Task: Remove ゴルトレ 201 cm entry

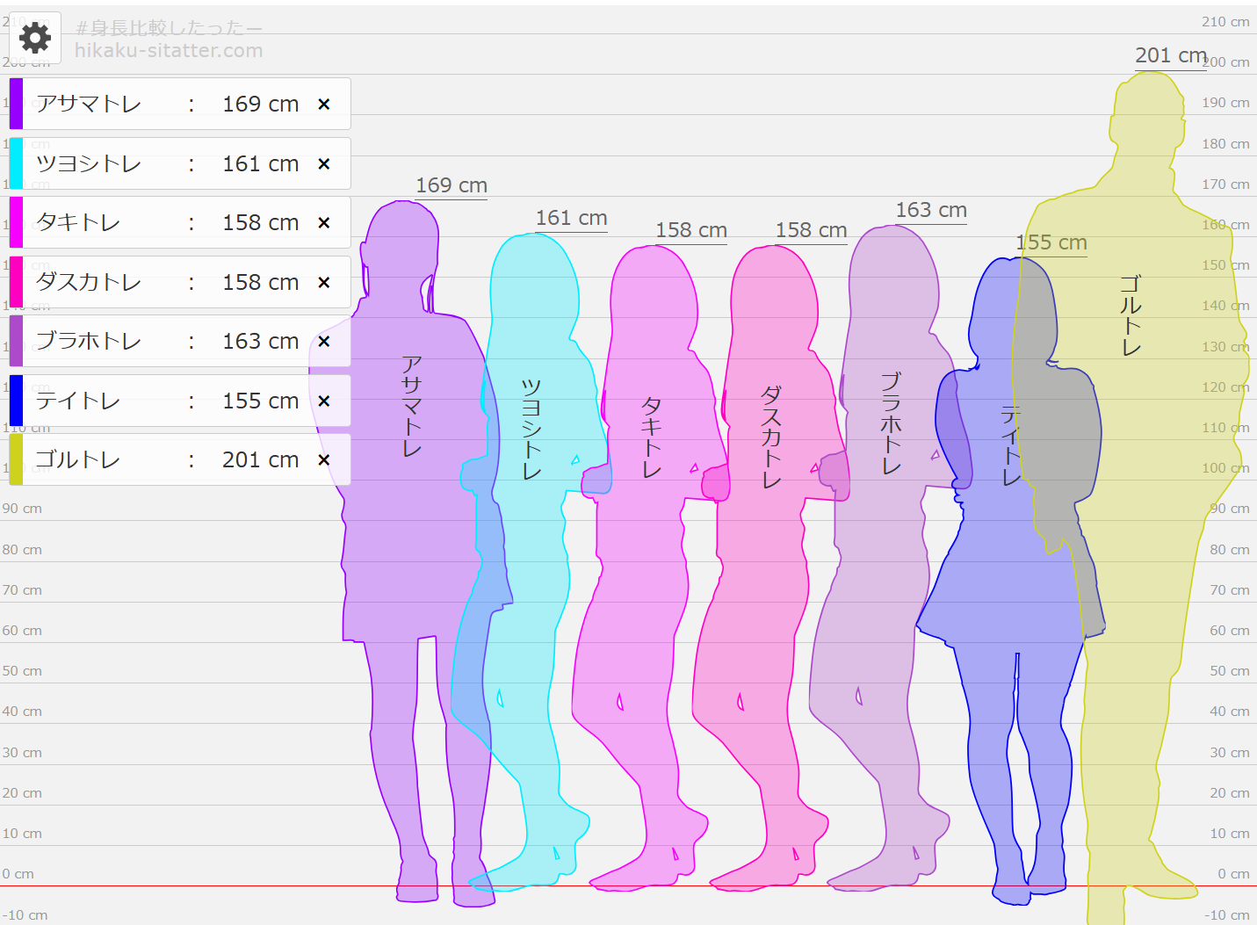Action: coord(324,460)
